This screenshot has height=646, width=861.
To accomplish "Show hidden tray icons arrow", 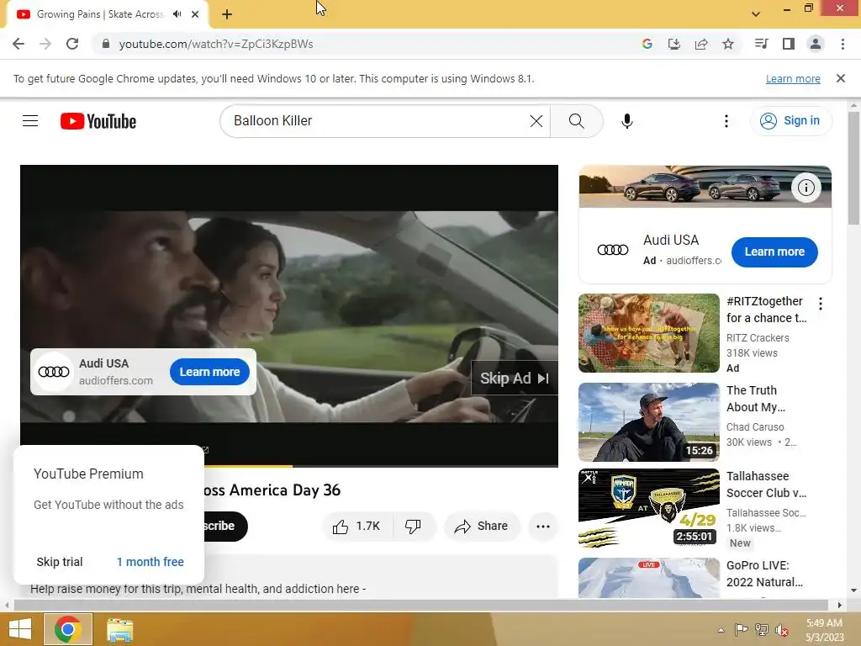I will point(721,630).
